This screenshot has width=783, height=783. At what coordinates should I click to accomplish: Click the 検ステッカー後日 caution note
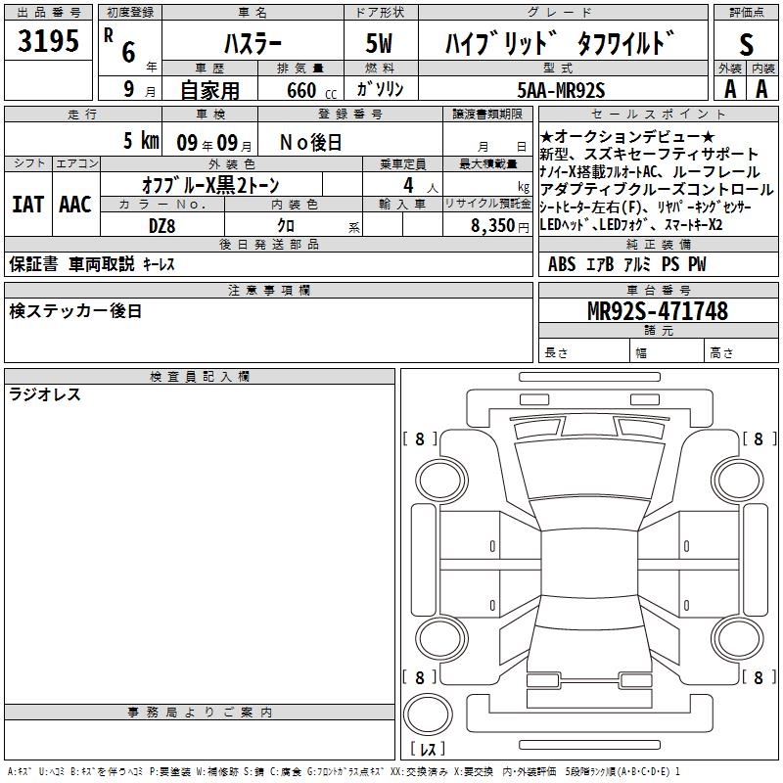click(x=75, y=311)
